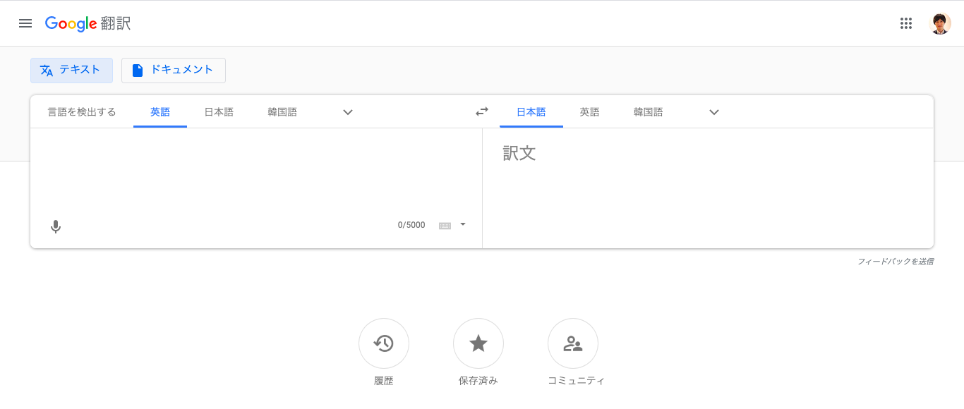Swap source and target languages
The image size is (964, 409).
click(x=482, y=111)
